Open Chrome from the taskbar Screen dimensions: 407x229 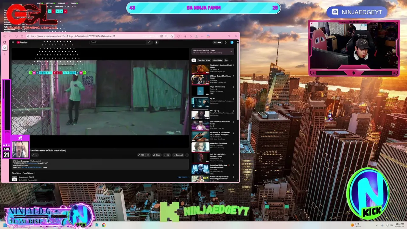tap(104, 225)
